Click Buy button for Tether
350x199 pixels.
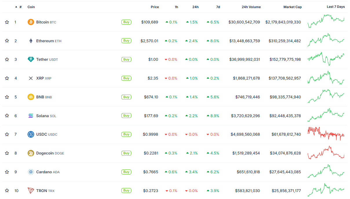(126, 59)
